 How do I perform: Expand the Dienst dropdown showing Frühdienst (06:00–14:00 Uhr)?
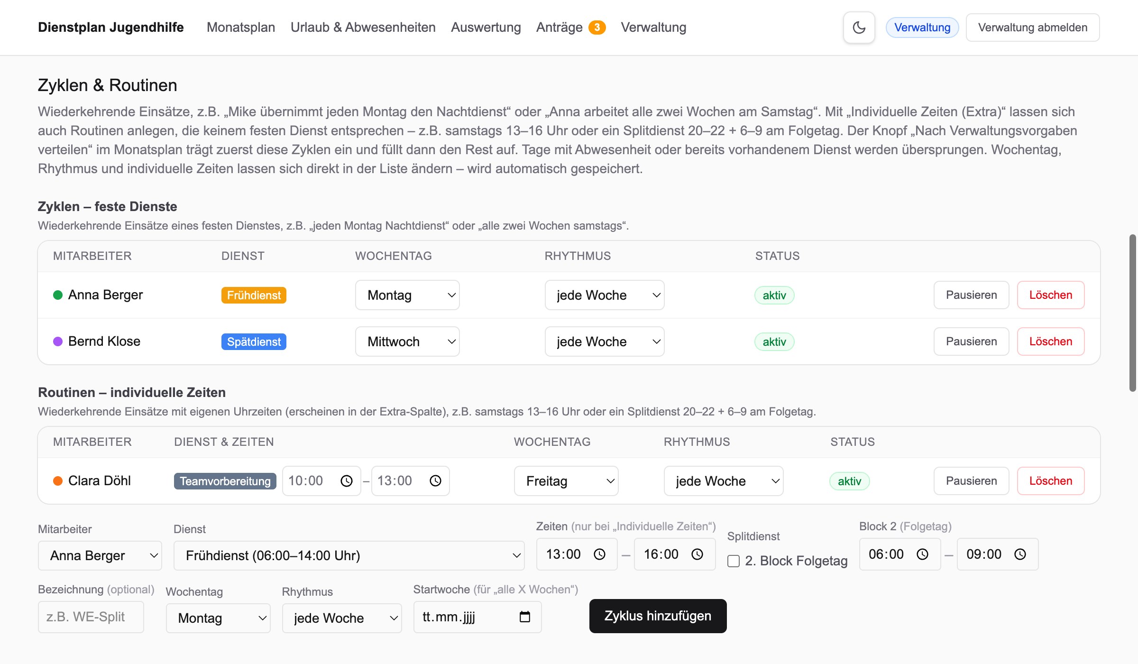[x=349, y=555]
